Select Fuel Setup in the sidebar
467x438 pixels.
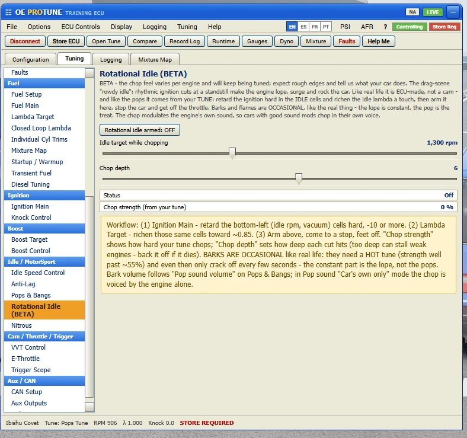coord(44,94)
